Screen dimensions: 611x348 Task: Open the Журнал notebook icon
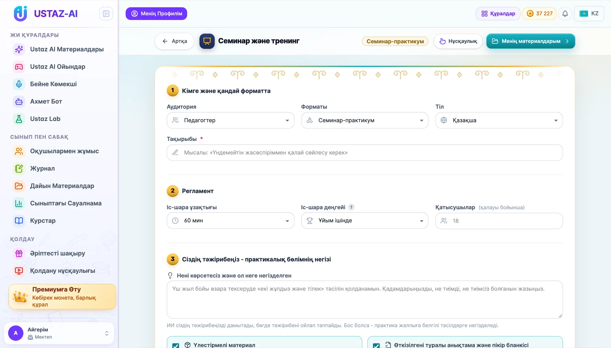click(x=19, y=169)
